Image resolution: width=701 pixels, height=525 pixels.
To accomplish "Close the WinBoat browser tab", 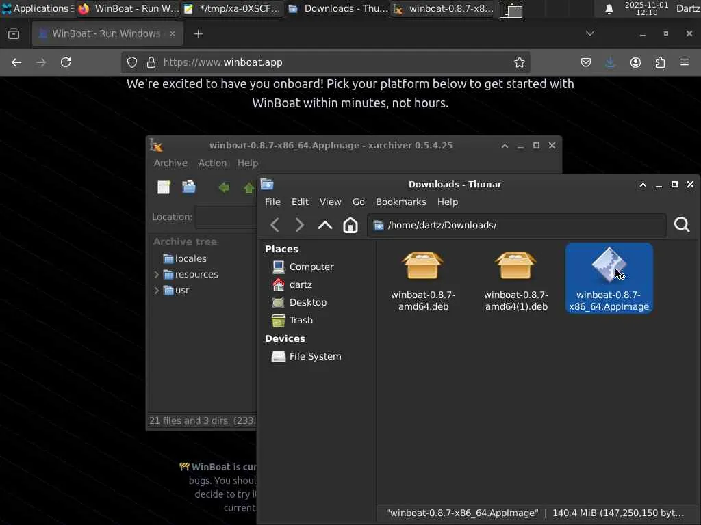I will pos(173,33).
